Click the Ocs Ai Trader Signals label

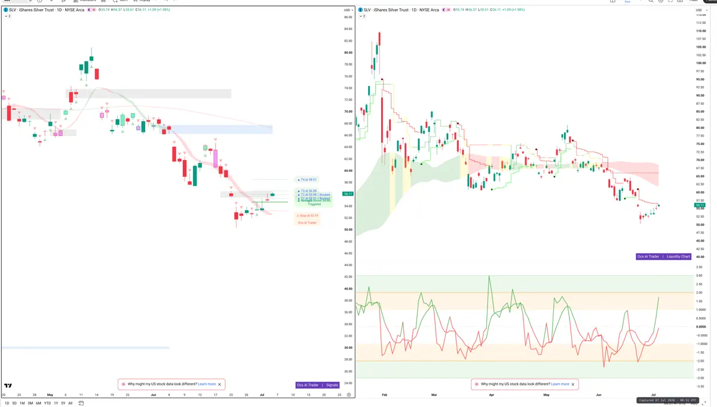coord(318,385)
